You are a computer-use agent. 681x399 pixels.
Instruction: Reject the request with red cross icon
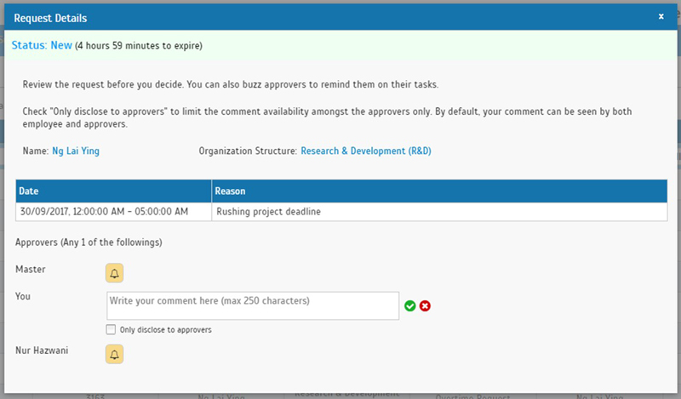425,306
